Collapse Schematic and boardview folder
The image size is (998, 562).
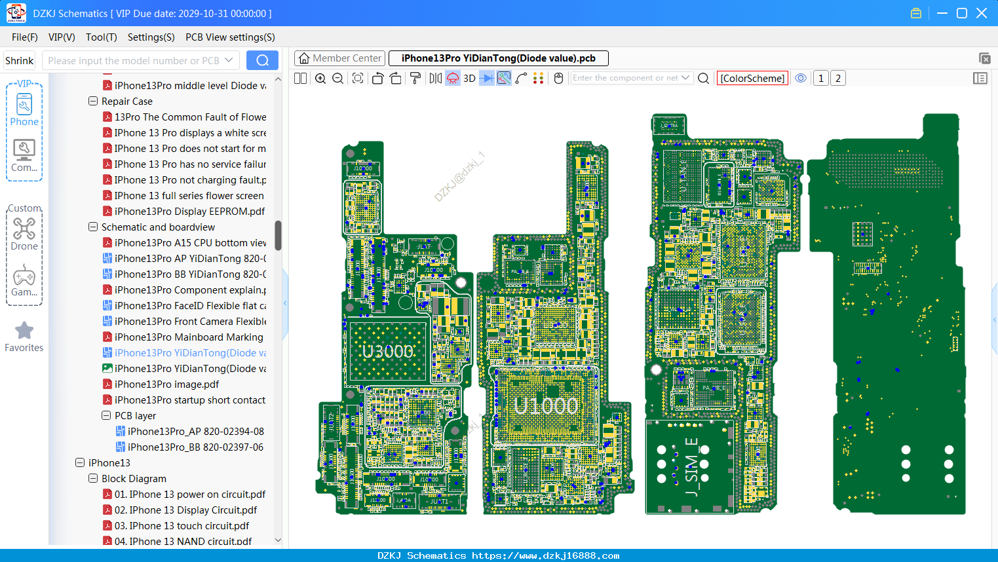[x=93, y=227]
